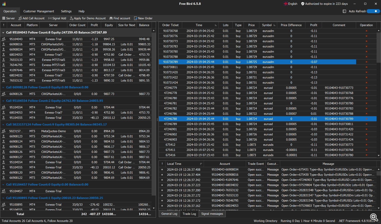Image resolution: width=381 pixels, height=224 pixels.
Task: Open the Customer Management menu
Action: point(39,11)
